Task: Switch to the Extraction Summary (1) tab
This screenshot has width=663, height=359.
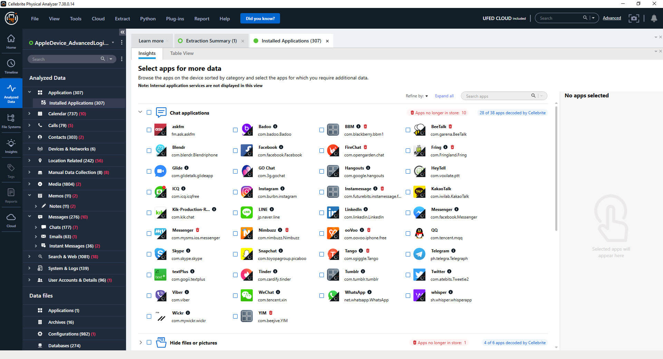Action: coord(211,41)
